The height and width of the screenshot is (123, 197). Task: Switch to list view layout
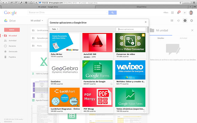172,21
